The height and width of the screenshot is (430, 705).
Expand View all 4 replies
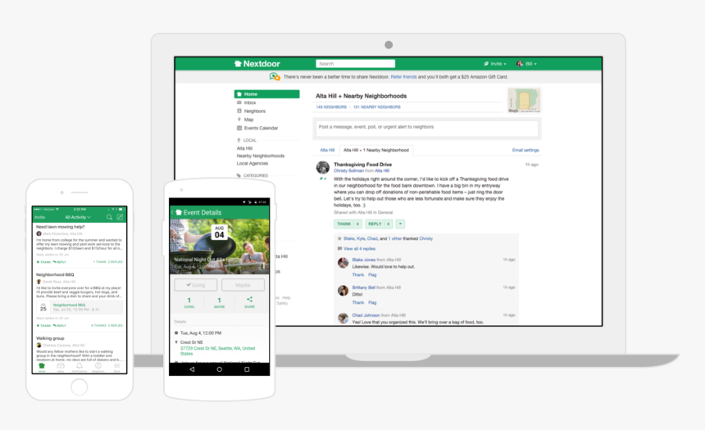coord(359,248)
